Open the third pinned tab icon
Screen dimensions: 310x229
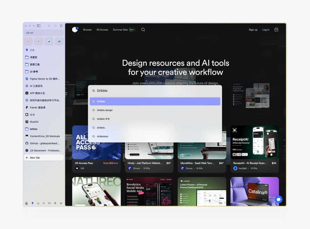coord(49,41)
